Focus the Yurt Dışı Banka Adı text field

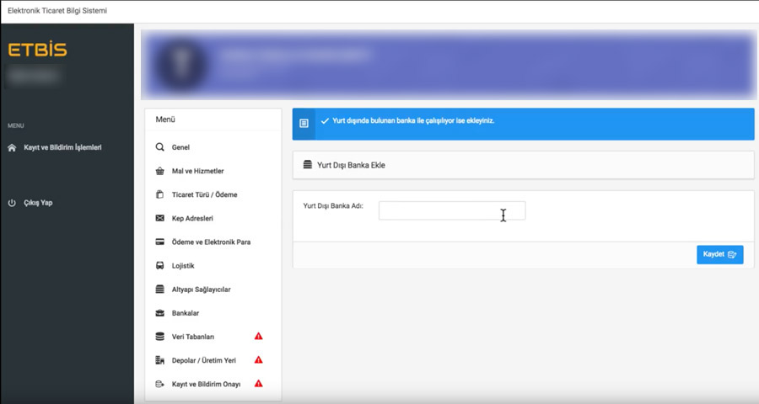[x=452, y=210]
